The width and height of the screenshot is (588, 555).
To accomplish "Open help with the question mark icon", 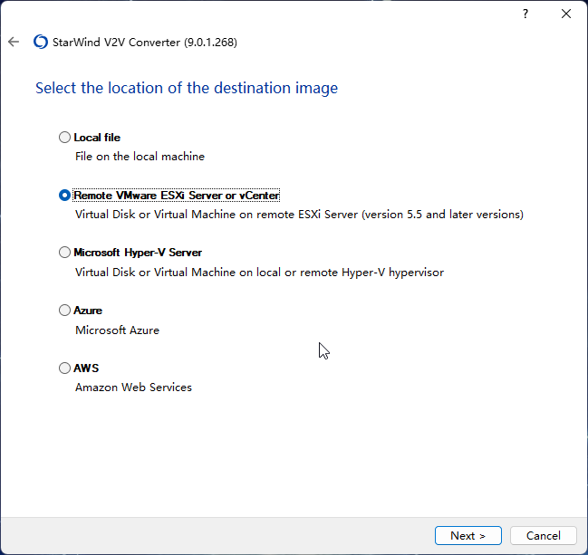I will (525, 14).
